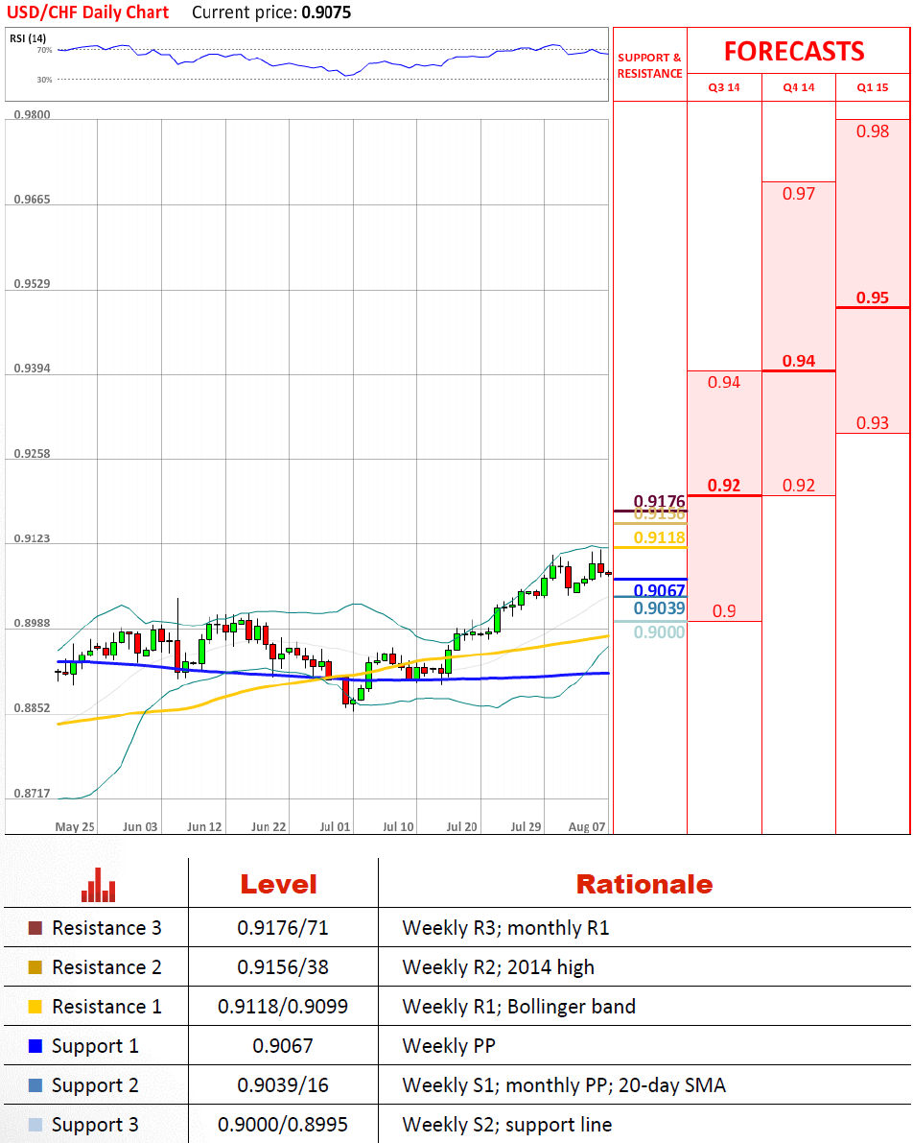Click the 0.9176 resistance level label
The image size is (913, 1143).
pos(660,501)
